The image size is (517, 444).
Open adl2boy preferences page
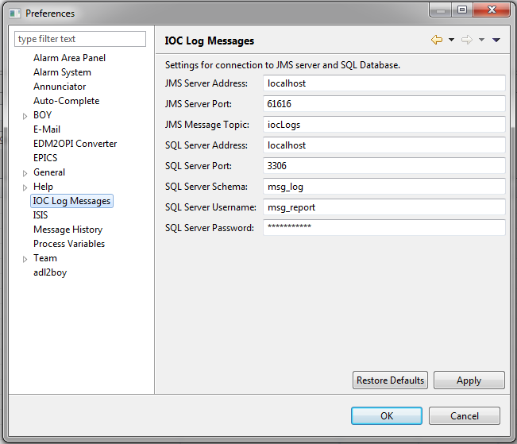(50, 272)
